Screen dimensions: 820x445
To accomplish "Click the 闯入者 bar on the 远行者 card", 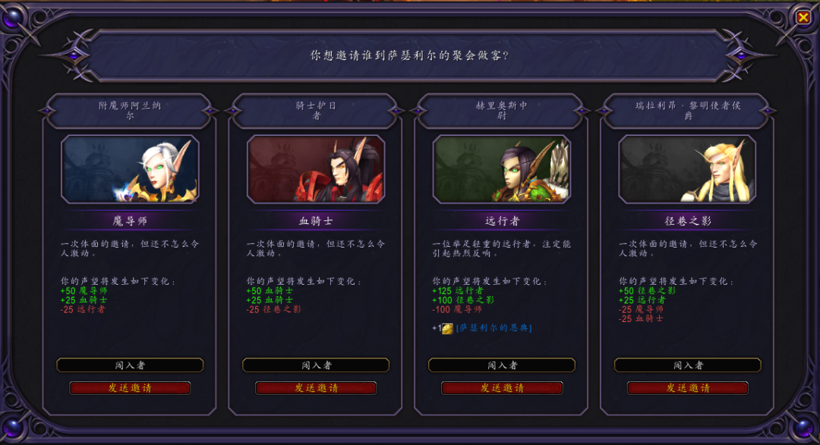I will [x=502, y=365].
